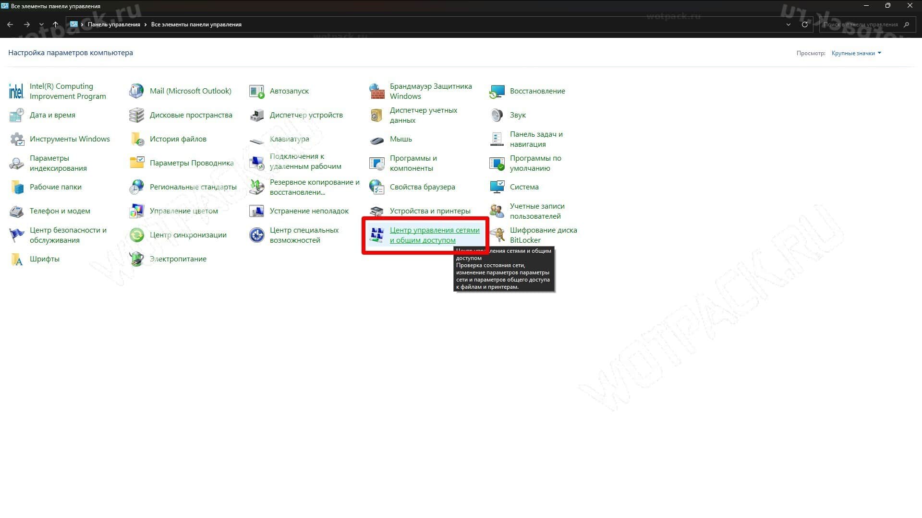Click the Sound speaker icon

click(x=497, y=115)
